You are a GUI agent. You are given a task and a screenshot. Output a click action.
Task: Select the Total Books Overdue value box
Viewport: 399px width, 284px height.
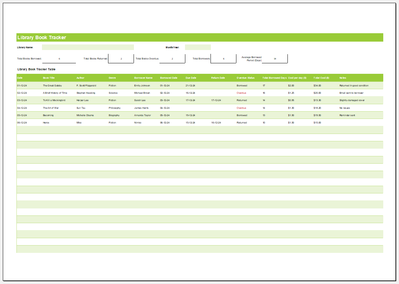click(x=172, y=59)
